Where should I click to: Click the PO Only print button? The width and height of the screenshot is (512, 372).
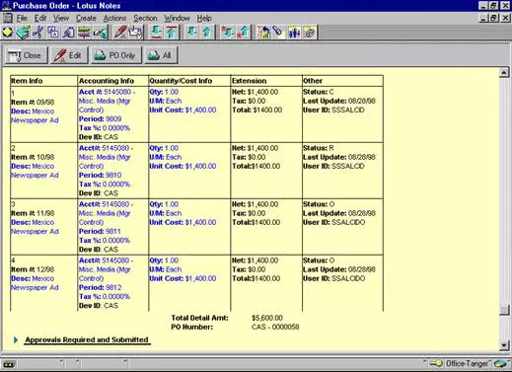[116, 55]
